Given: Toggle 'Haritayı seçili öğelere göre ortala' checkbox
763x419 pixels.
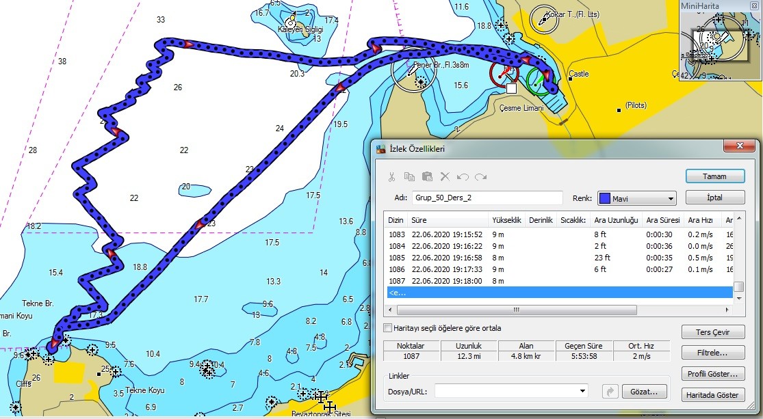Looking at the screenshot, I should tap(388, 328).
